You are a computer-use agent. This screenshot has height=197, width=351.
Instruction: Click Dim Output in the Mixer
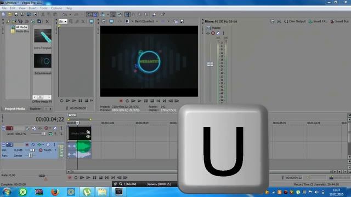295,21
